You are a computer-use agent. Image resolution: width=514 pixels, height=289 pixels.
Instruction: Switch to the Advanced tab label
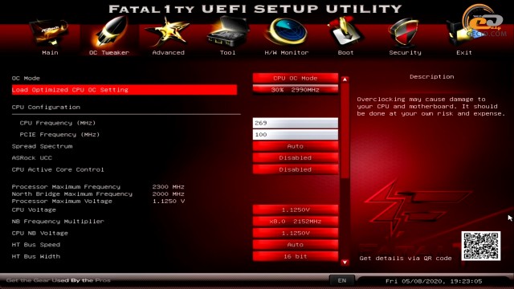point(168,52)
